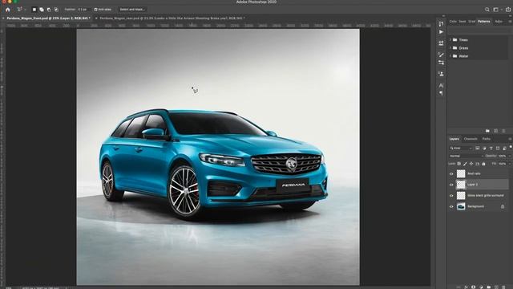Viewport: 513px width, 289px height.
Task: Switch to the Perdana_Wagon_front.psd document tab
Action: tap(48, 18)
